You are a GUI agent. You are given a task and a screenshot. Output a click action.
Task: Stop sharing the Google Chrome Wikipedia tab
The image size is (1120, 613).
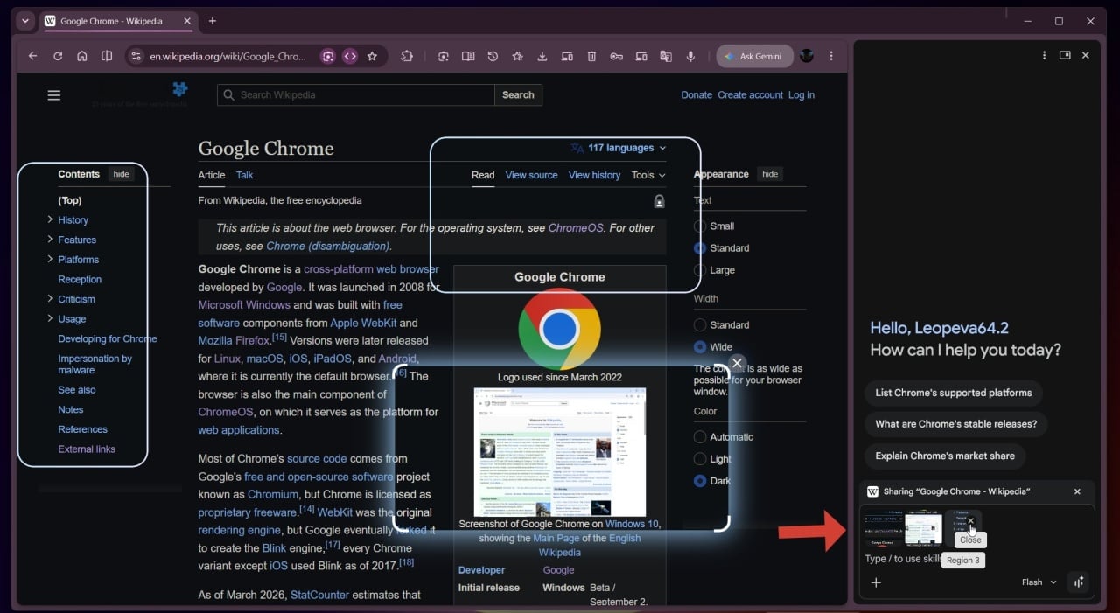coord(1077,491)
